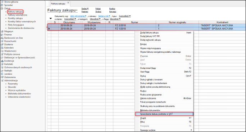Click the Zakup module icon in sidebar
The width and height of the screenshot is (246, 132).
tap(2, 8)
